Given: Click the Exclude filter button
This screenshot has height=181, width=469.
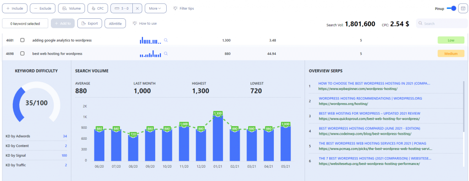Looking at the screenshot, I should (43, 8).
